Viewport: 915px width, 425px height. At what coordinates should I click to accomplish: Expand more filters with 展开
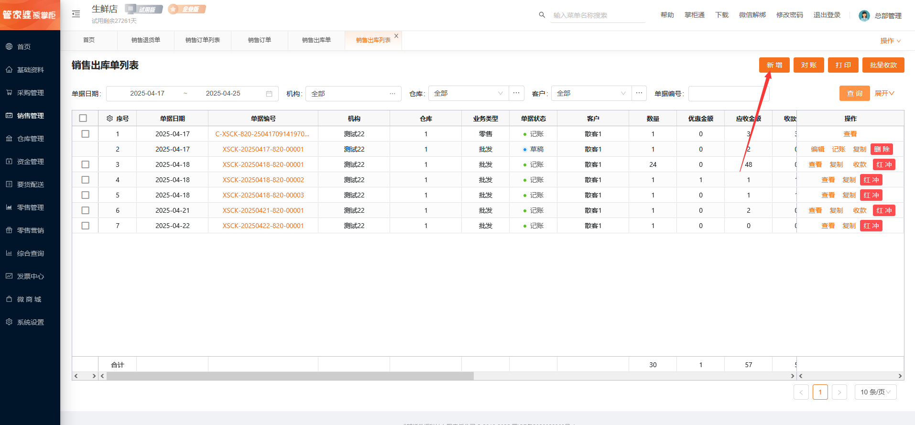click(x=884, y=93)
